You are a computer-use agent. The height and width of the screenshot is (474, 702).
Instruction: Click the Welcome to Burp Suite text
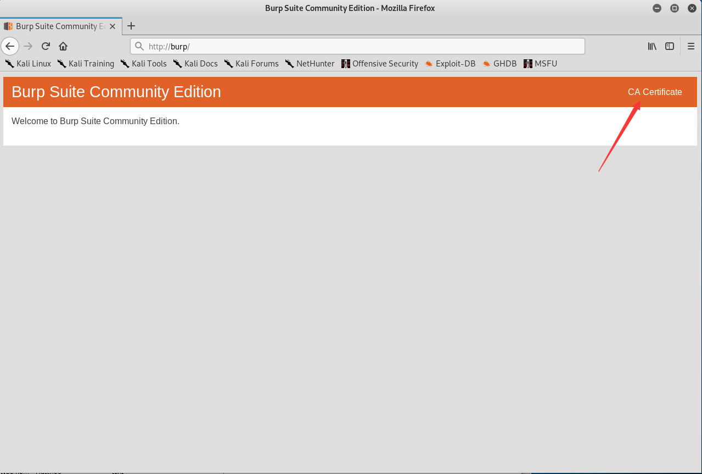click(96, 121)
